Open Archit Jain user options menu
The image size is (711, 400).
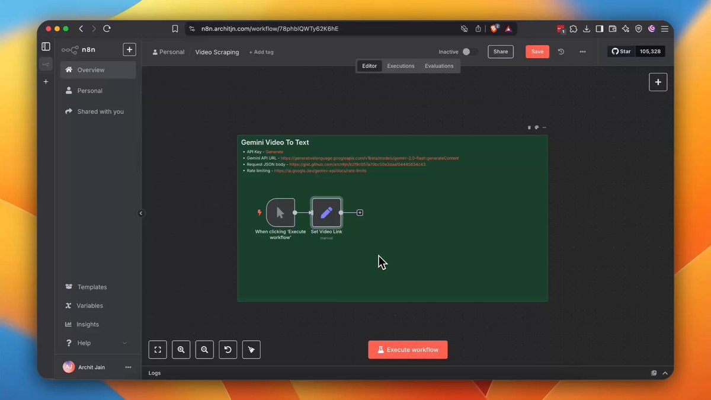128,367
